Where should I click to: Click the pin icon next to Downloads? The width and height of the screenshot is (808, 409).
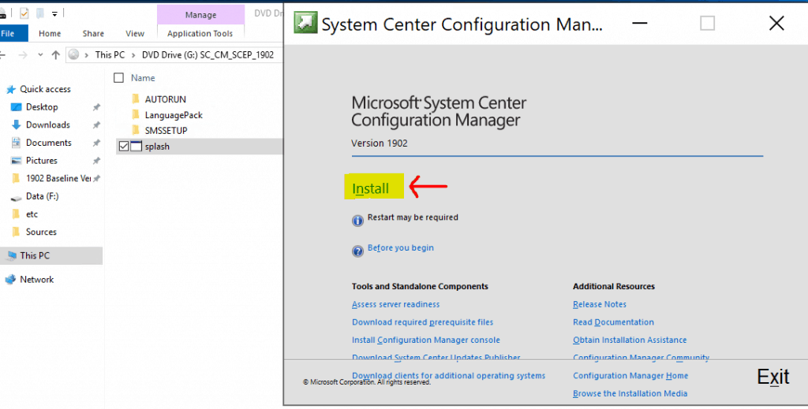[x=95, y=125]
